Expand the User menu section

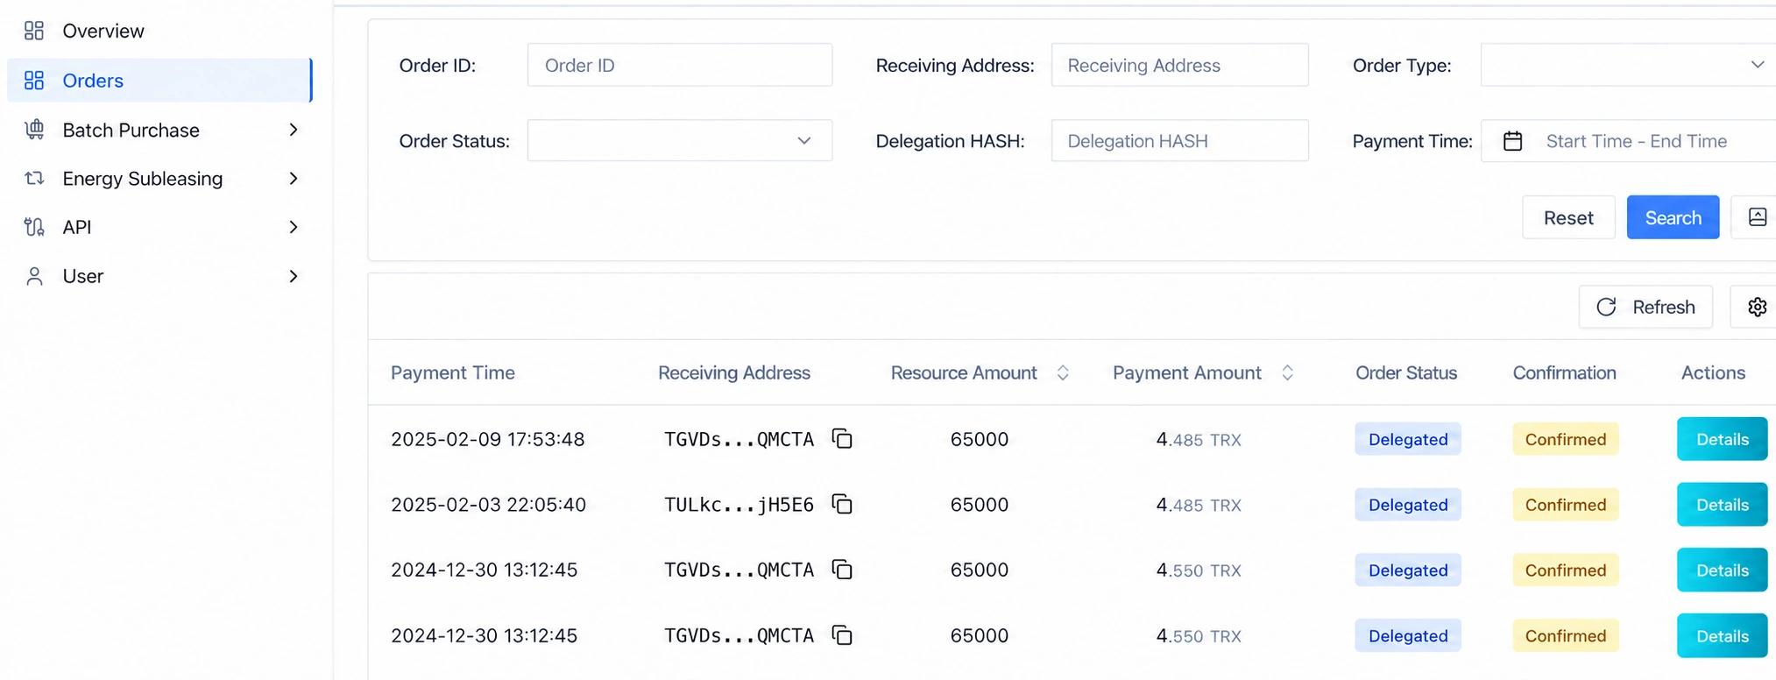click(159, 276)
